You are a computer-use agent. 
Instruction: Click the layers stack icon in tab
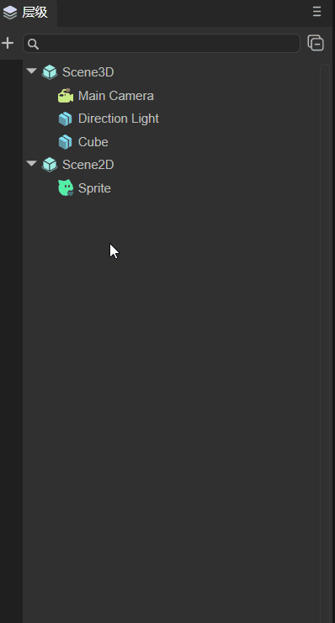coord(10,13)
